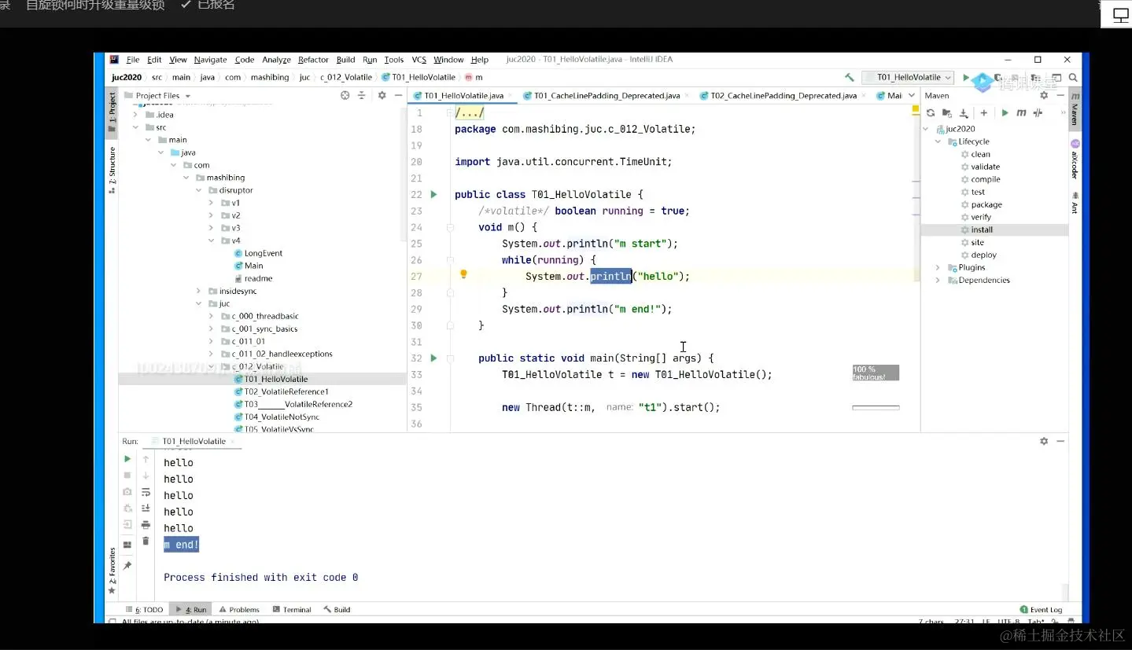The height and width of the screenshot is (650, 1132).
Task: Execute Maven Goal m icon
Action: pyautogui.click(x=1021, y=113)
